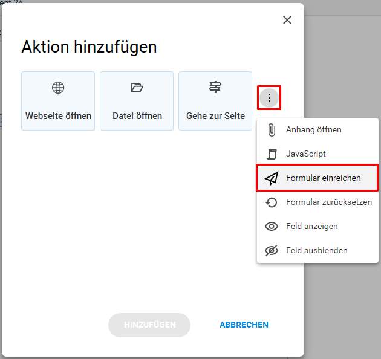Screen dimensions: 381x359
Task: Click the open folder icon for Datei öffnen
Action: 137,88
